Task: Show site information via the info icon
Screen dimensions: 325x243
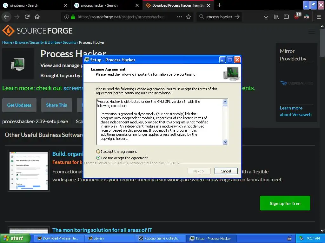Action: tap(67, 17)
